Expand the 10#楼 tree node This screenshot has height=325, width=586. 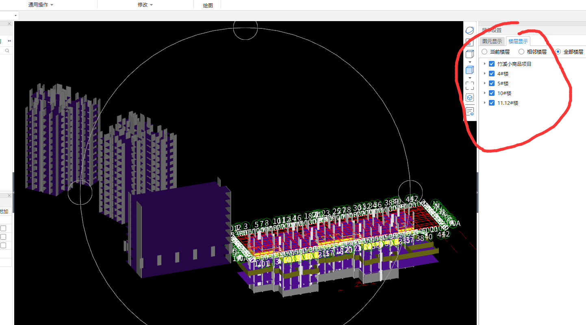[x=484, y=93]
